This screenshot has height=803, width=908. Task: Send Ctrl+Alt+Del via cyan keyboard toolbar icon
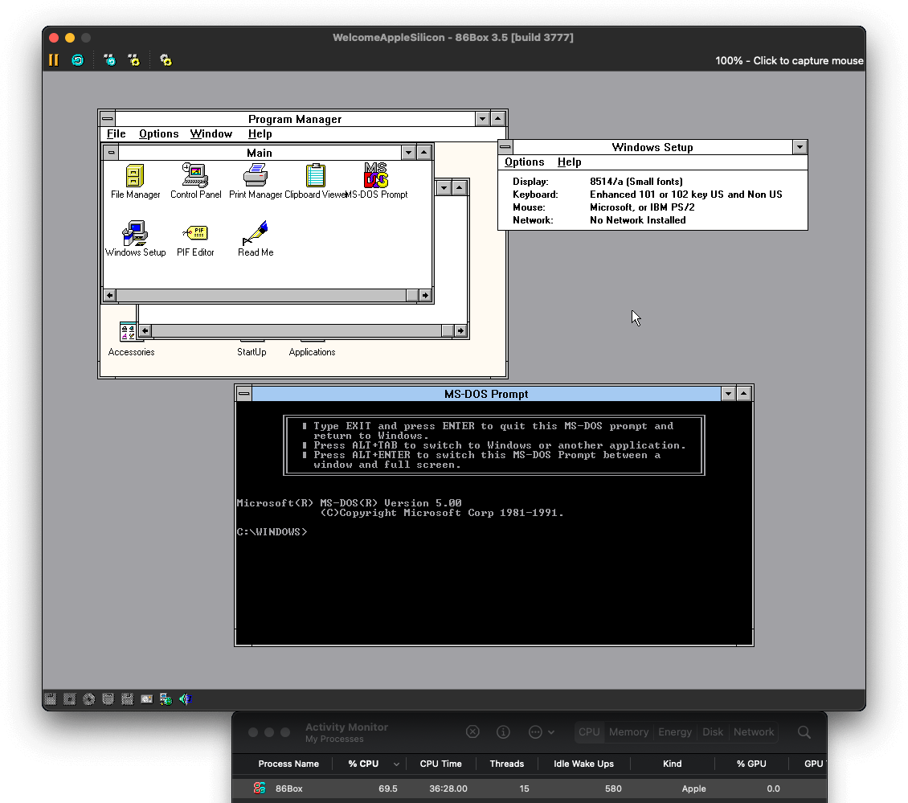point(109,60)
